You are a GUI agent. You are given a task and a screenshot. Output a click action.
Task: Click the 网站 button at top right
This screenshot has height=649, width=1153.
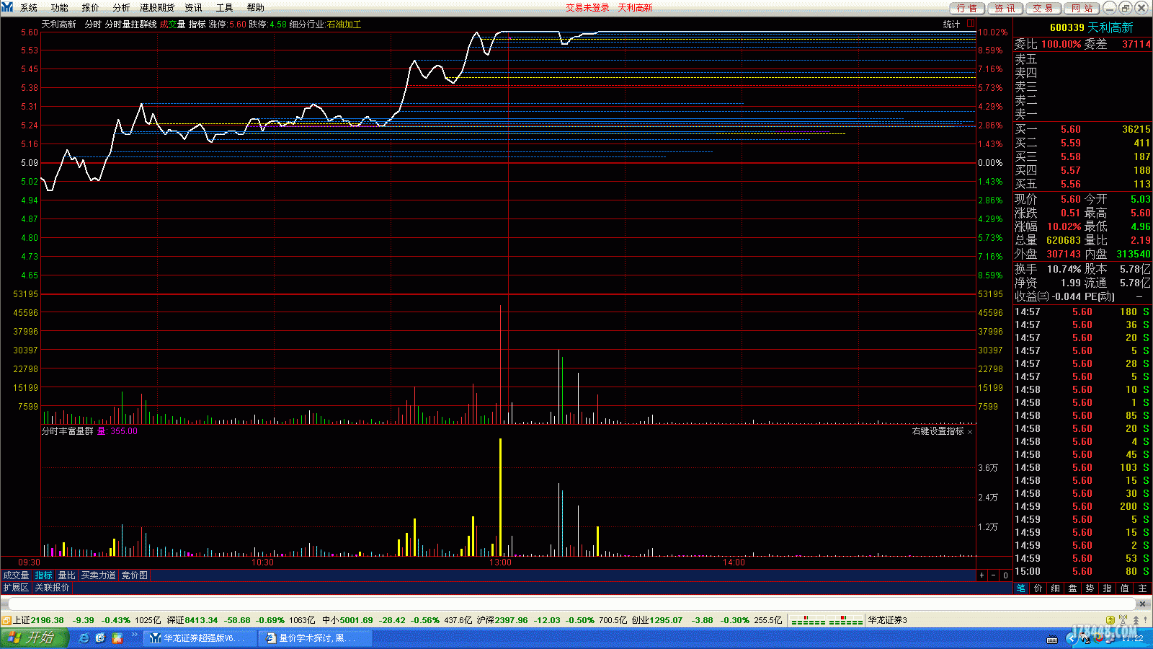click(1082, 8)
